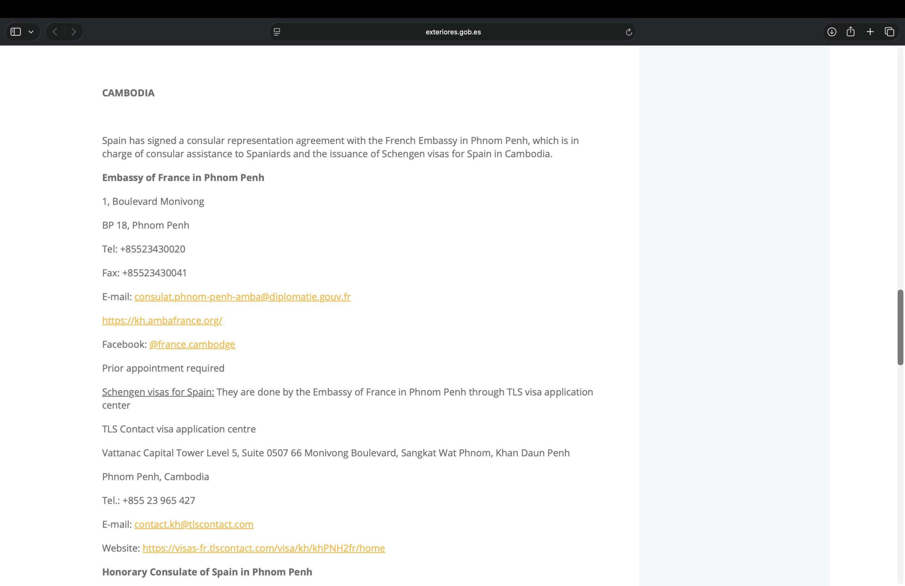
Task: Reload the exteriores.gob.es page
Action: pyautogui.click(x=629, y=32)
